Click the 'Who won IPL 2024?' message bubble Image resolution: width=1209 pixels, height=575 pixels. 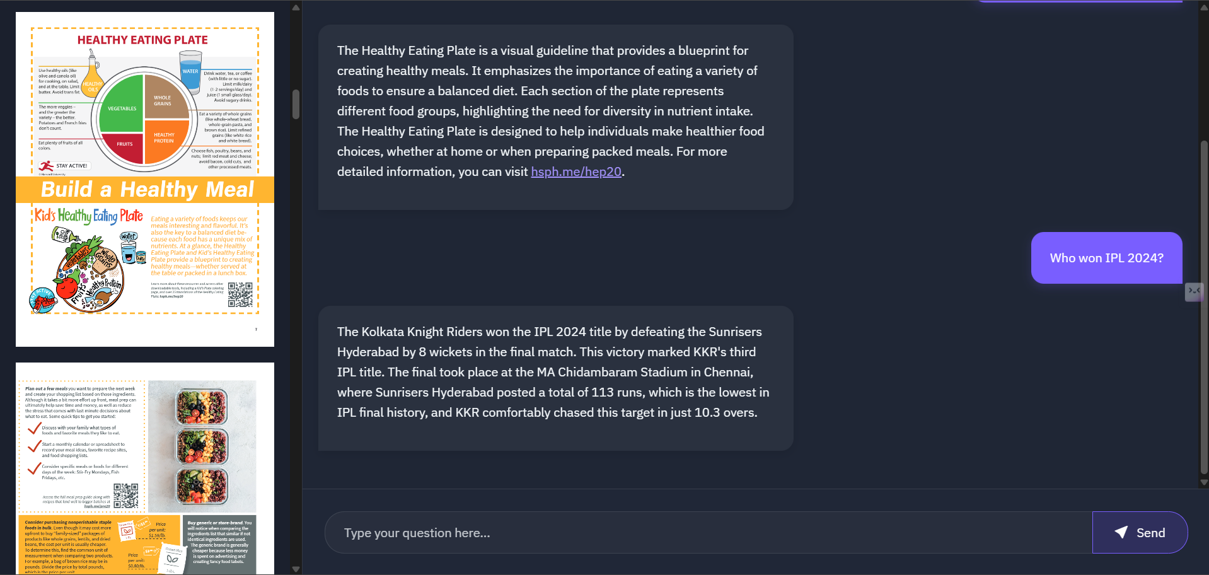pos(1106,257)
